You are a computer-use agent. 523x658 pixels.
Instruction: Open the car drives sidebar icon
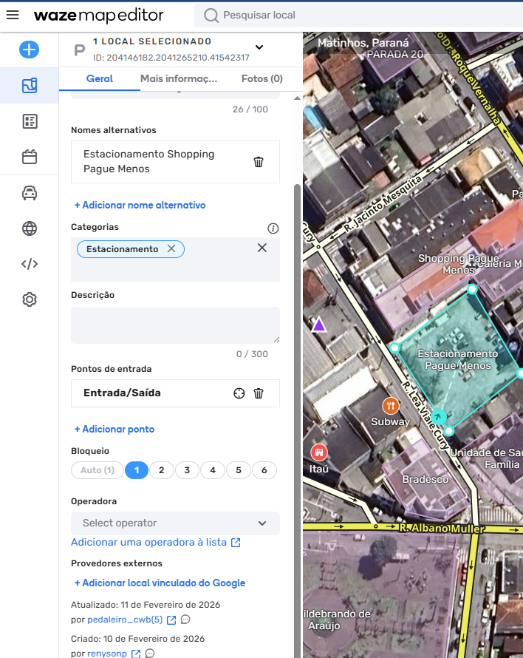pyautogui.click(x=30, y=193)
